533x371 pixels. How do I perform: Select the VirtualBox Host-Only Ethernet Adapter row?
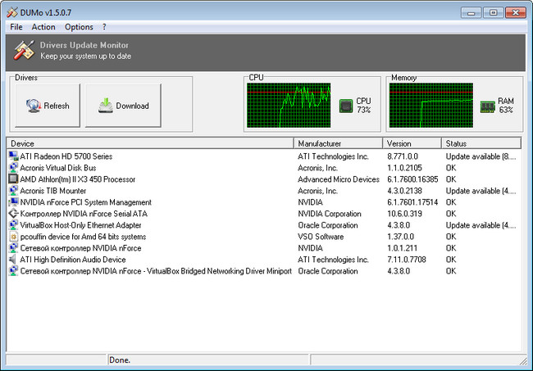80,224
